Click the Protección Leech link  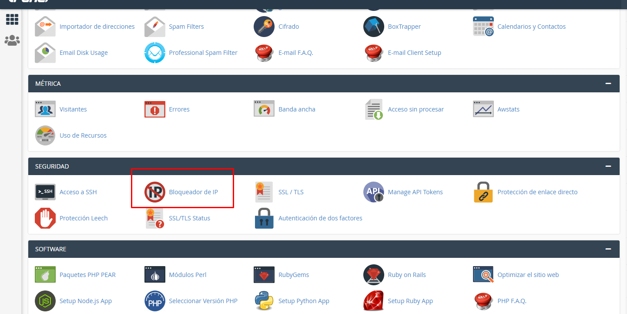[84, 218]
